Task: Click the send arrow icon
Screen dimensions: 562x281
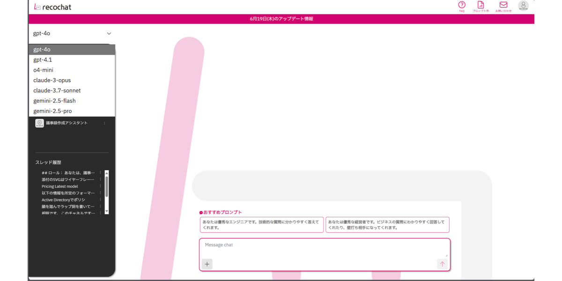Action: click(442, 264)
